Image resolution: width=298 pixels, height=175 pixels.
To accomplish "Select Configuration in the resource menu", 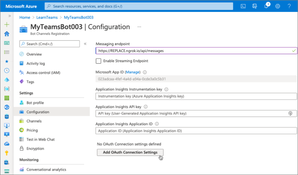I will pyautogui.click(x=52, y=112).
